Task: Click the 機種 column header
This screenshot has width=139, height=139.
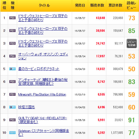Action: [x=12, y=5]
